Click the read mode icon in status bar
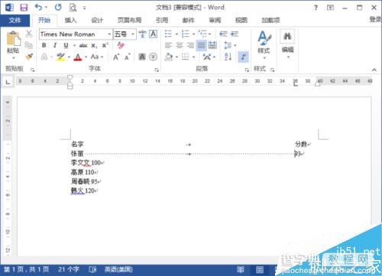 click(x=241, y=269)
